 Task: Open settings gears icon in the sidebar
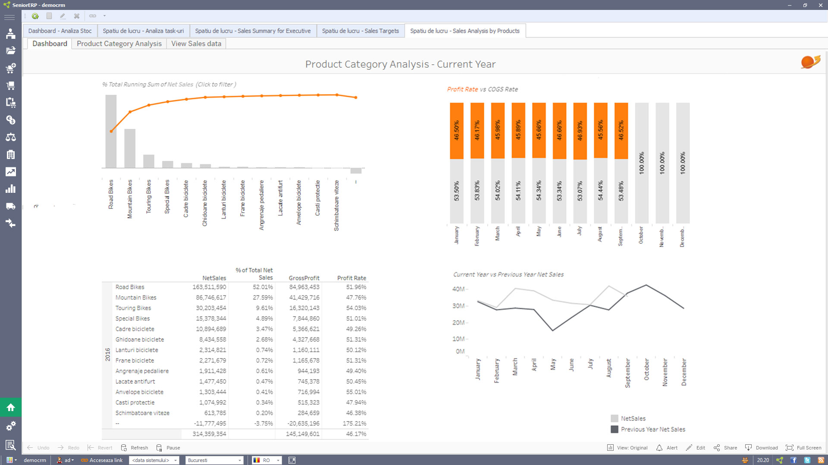click(x=10, y=426)
